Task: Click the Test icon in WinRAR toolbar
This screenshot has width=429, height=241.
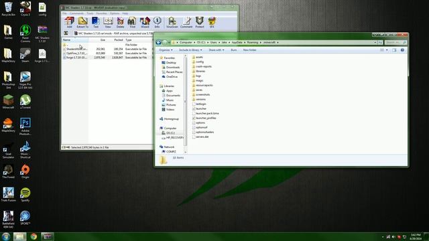Action: tap(96, 22)
